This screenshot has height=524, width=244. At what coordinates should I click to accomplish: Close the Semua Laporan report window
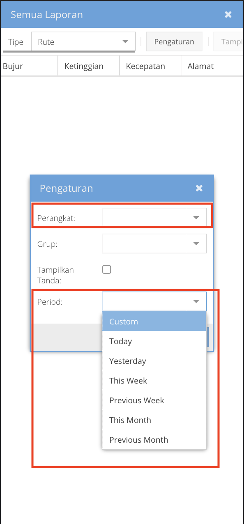click(228, 14)
